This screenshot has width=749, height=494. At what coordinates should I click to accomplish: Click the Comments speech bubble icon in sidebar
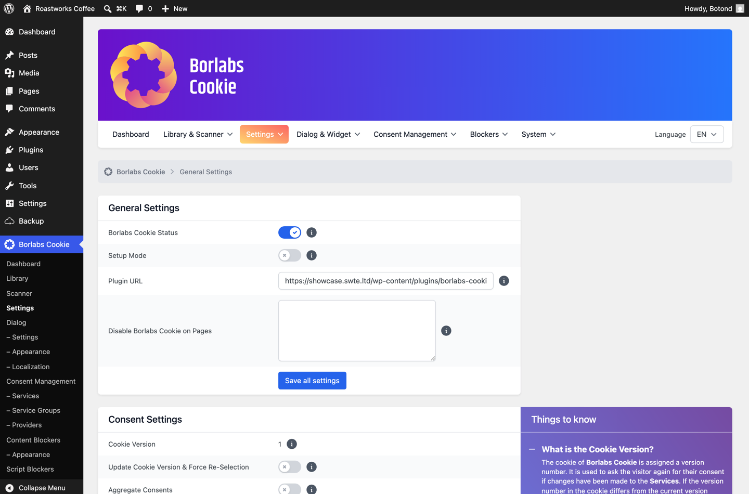click(x=9, y=109)
